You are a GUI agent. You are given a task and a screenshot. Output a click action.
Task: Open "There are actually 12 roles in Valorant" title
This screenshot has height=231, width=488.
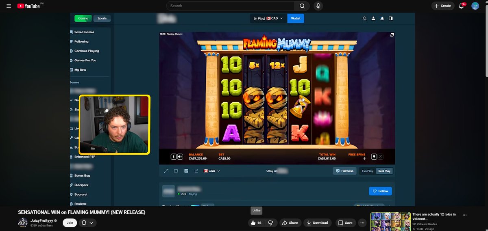(434, 216)
